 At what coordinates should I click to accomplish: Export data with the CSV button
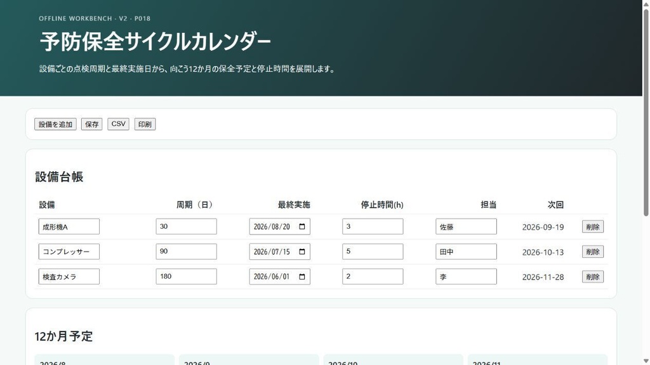click(118, 124)
